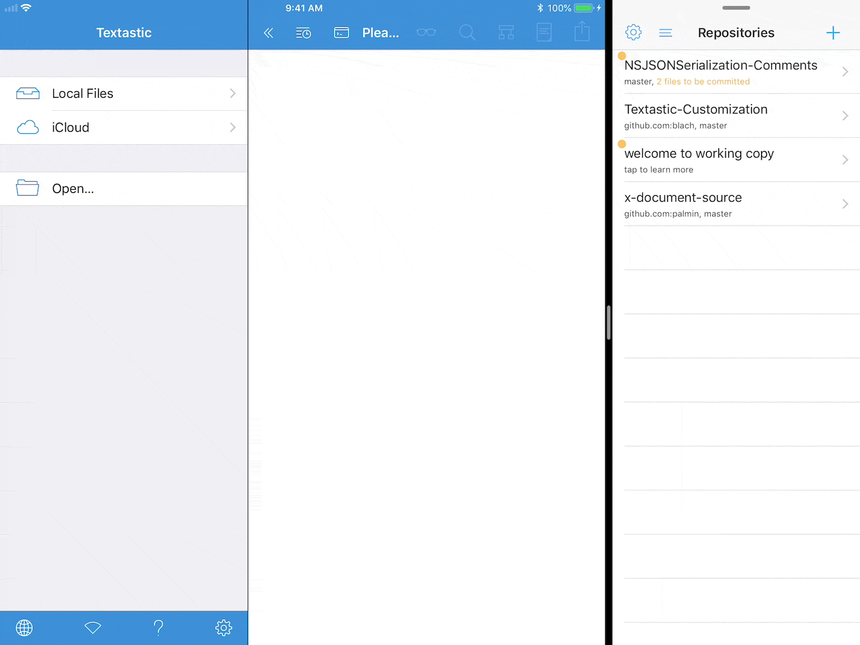This screenshot has height=645, width=860.
Task: Expand Local Files folder
Action: pos(124,94)
